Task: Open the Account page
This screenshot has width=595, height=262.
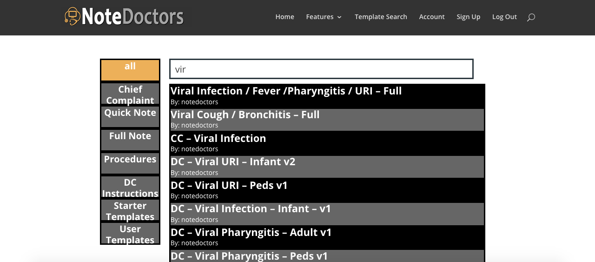Action: (432, 17)
